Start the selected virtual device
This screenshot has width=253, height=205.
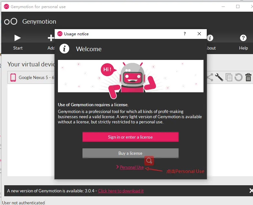point(17,38)
